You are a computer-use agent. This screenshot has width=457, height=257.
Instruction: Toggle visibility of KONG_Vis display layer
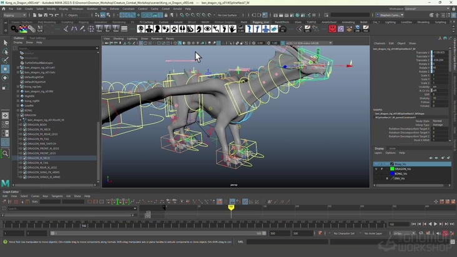[376, 173]
